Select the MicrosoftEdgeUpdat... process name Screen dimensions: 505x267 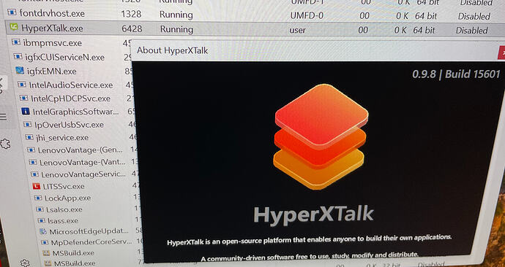89,231
